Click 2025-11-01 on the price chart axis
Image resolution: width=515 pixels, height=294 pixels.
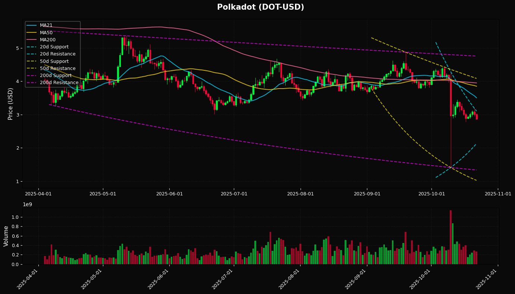pyautogui.click(x=498, y=194)
